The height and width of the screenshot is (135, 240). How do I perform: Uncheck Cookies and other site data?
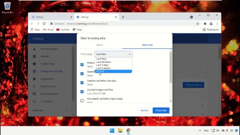[x=82, y=82]
